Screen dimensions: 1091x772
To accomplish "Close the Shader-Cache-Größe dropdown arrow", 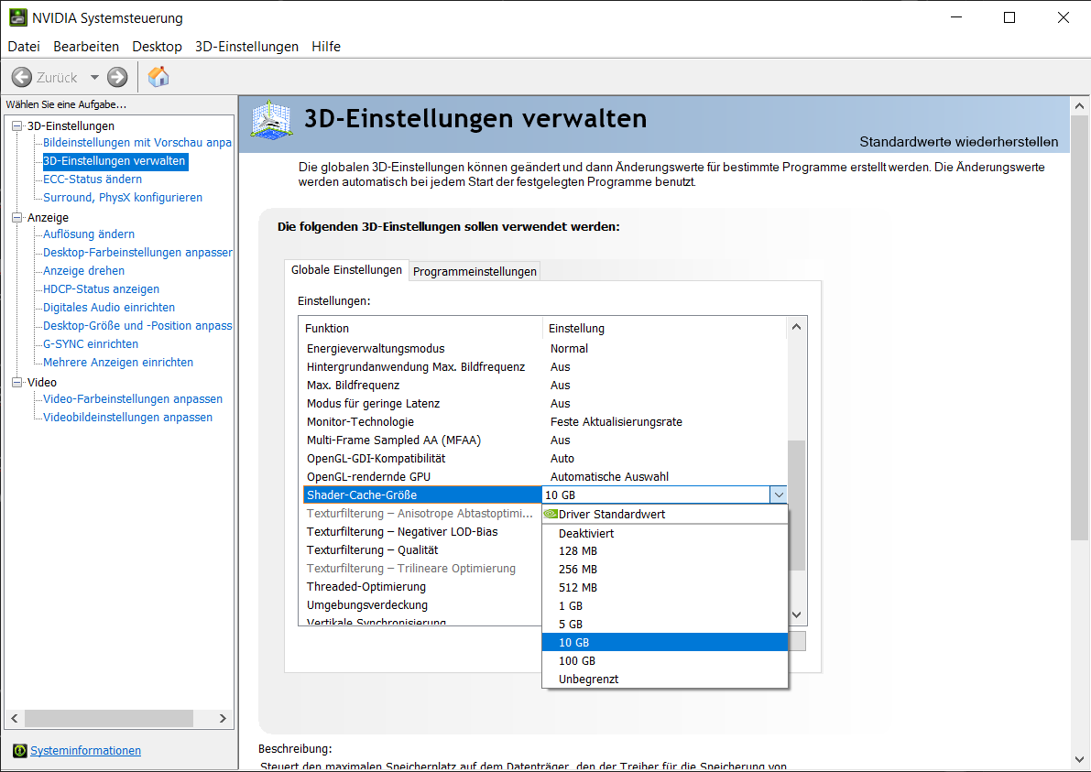I will coord(779,495).
